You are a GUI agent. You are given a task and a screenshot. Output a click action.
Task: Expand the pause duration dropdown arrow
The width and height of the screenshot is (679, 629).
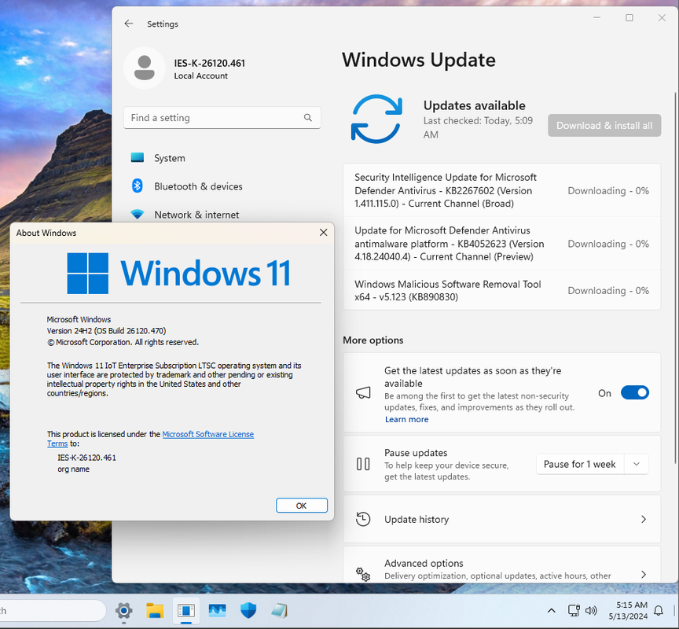(636, 464)
